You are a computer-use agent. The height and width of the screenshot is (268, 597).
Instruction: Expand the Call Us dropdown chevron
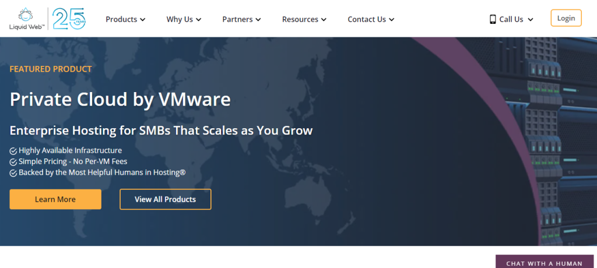point(531,20)
